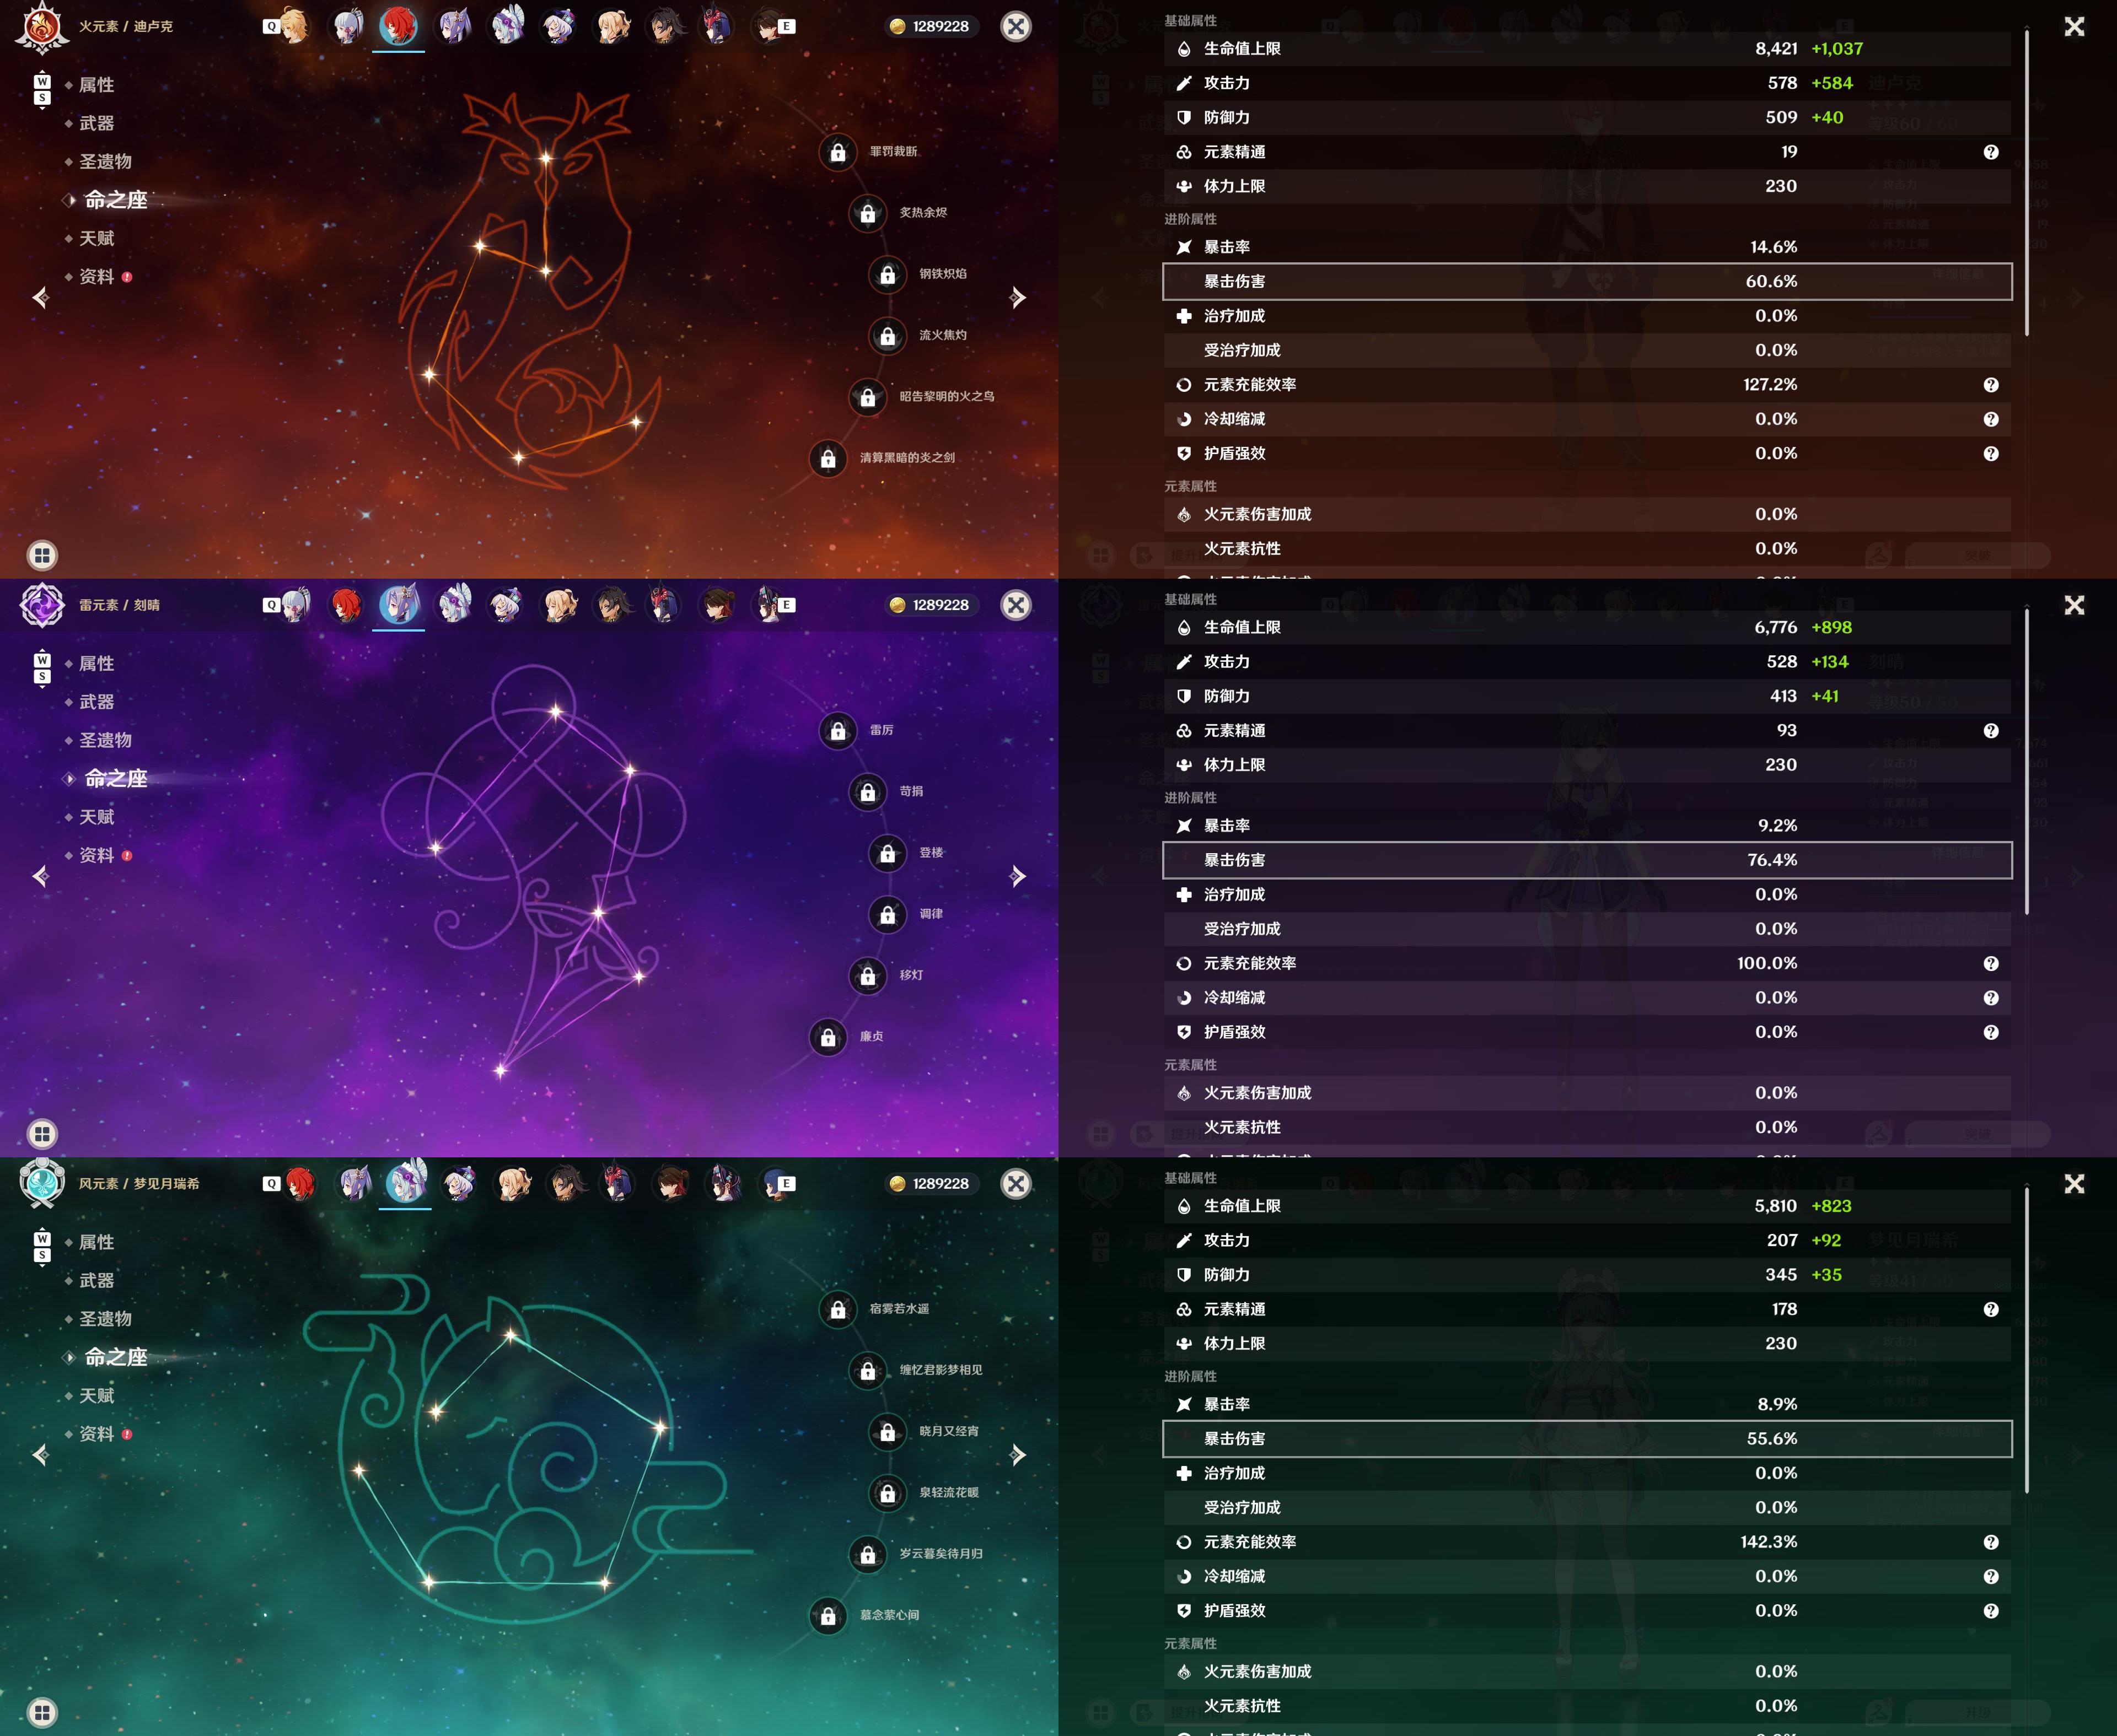Open the locked 慕念萦心间 constellation node
Image resolution: width=2117 pixels, height=1736 pixels.
tap(829, 1615)
